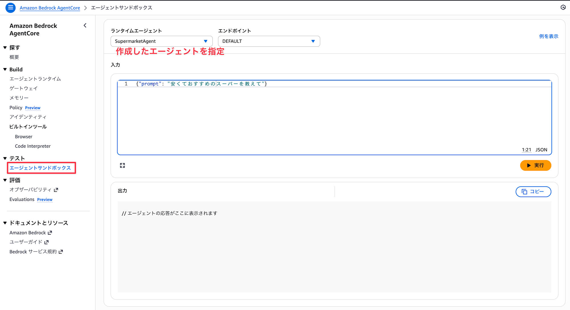Click the 例を表示 link
Viewport: 570px width, 310px height.
[548, 36]
